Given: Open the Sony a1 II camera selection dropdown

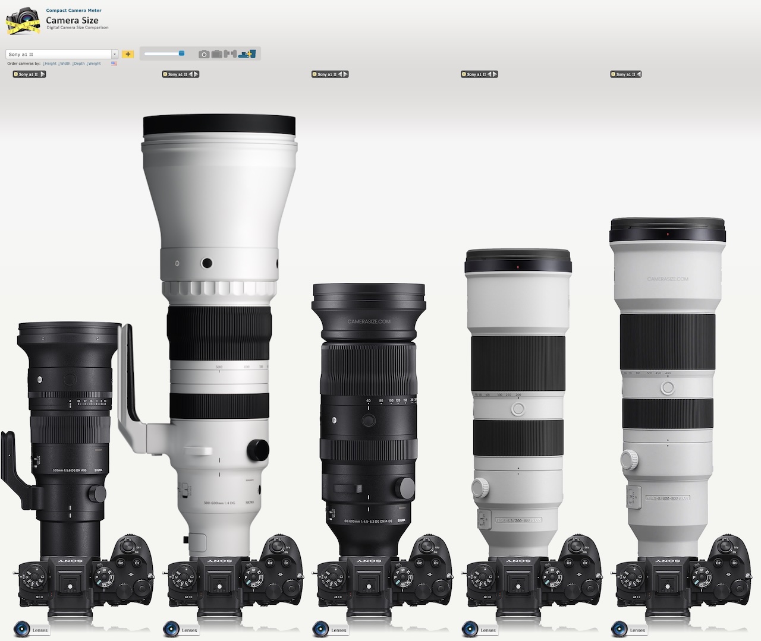Looking at the screenshot, I should [62, 54].
